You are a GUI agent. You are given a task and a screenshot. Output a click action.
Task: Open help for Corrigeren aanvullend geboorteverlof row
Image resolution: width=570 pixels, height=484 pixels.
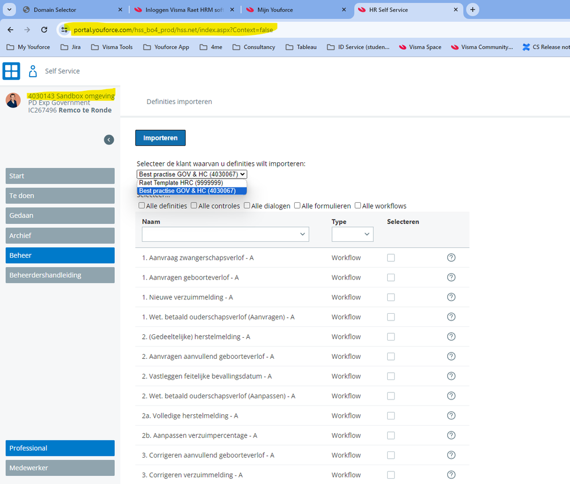[x=451, y=455]
